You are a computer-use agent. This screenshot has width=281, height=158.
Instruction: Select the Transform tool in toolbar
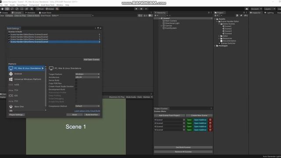pos(26,9)
